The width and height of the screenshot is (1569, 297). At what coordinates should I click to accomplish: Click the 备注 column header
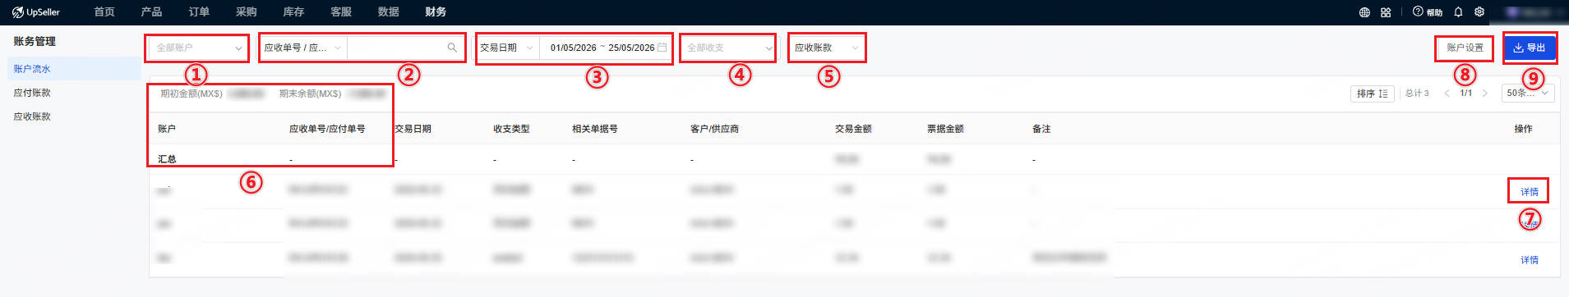click(x=1041, y=129)
